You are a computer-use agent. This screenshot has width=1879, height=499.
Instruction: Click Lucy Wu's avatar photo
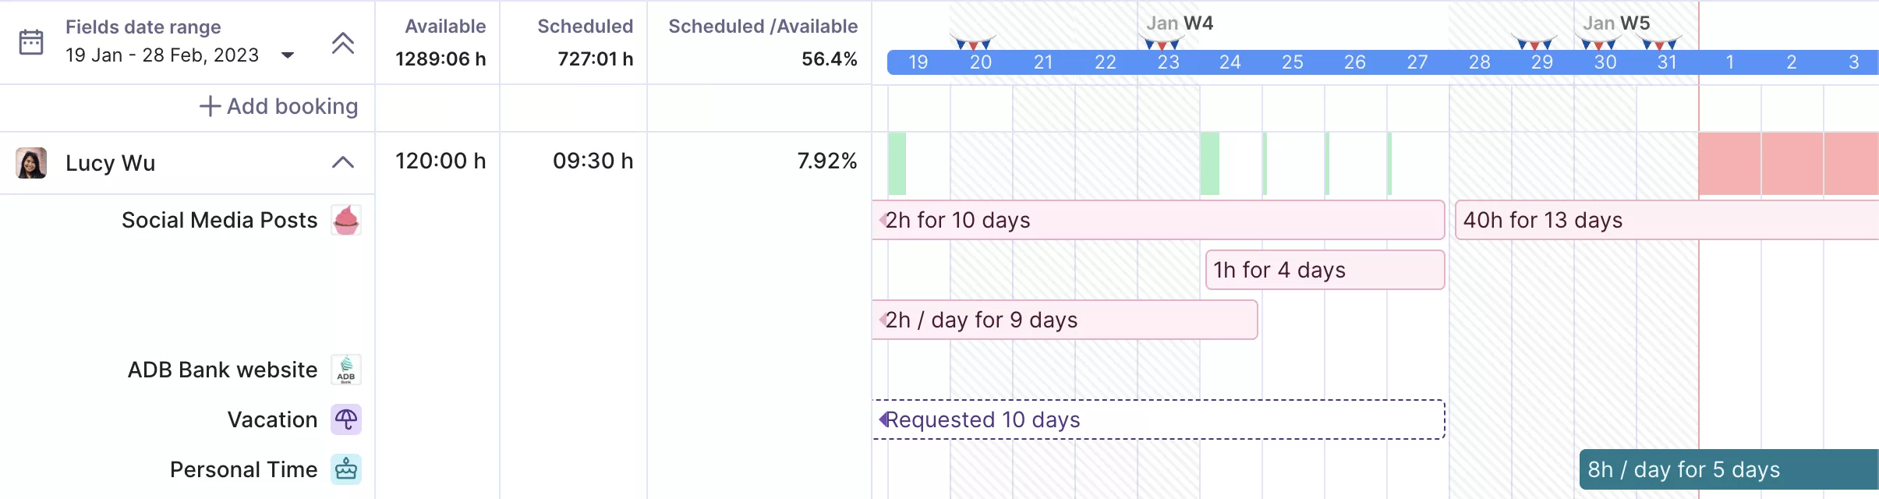(31, 162)
